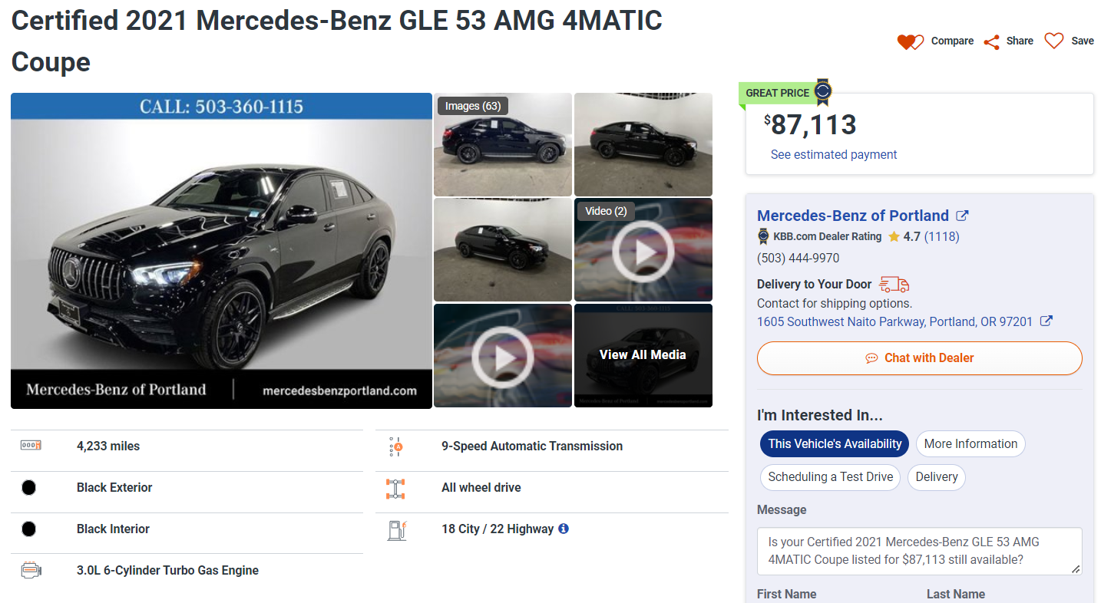Open the Mercedes-Benz of Portland dealer link
Viewport: 1101px width, 603px height.
tap(853, 216)
